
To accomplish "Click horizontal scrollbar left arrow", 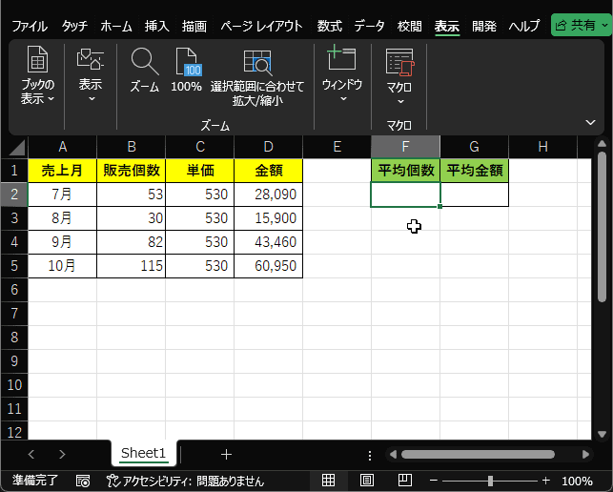I will [393, 454].
